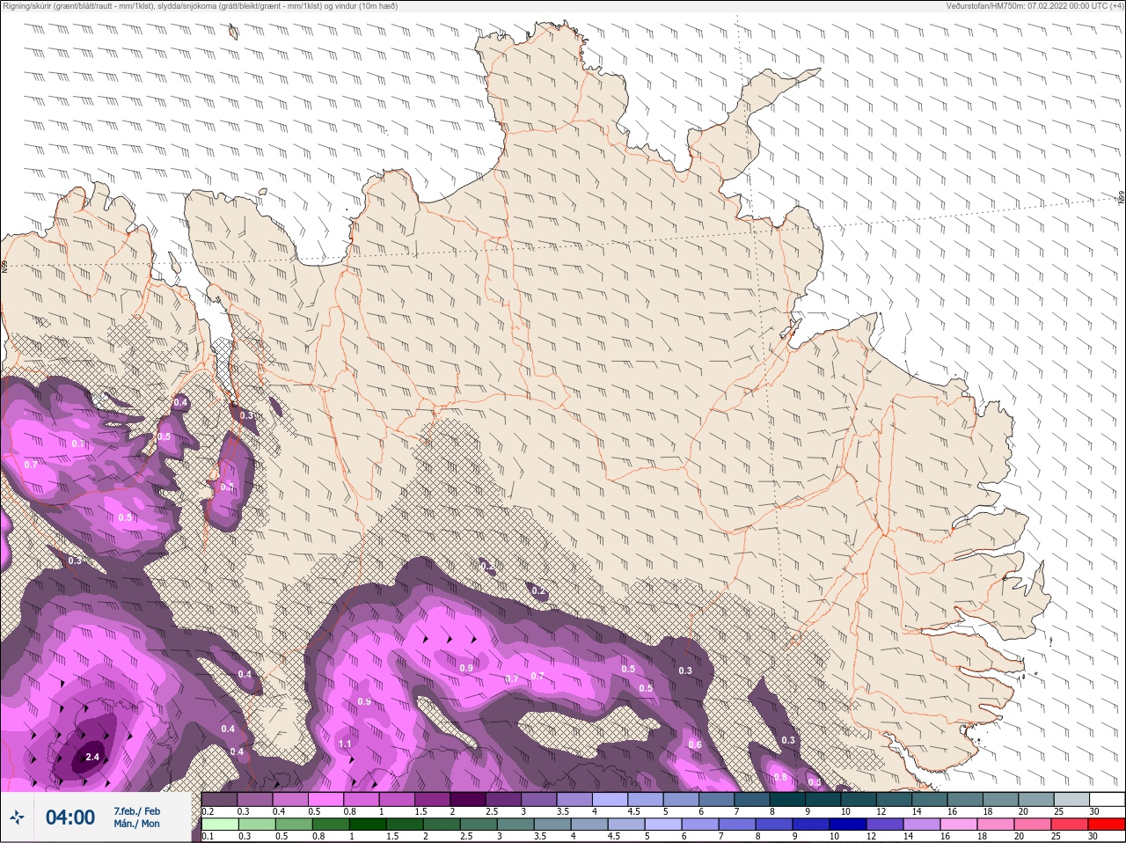
Task: Select grey snow swatch between 20 and 25
Action: 1036,799
